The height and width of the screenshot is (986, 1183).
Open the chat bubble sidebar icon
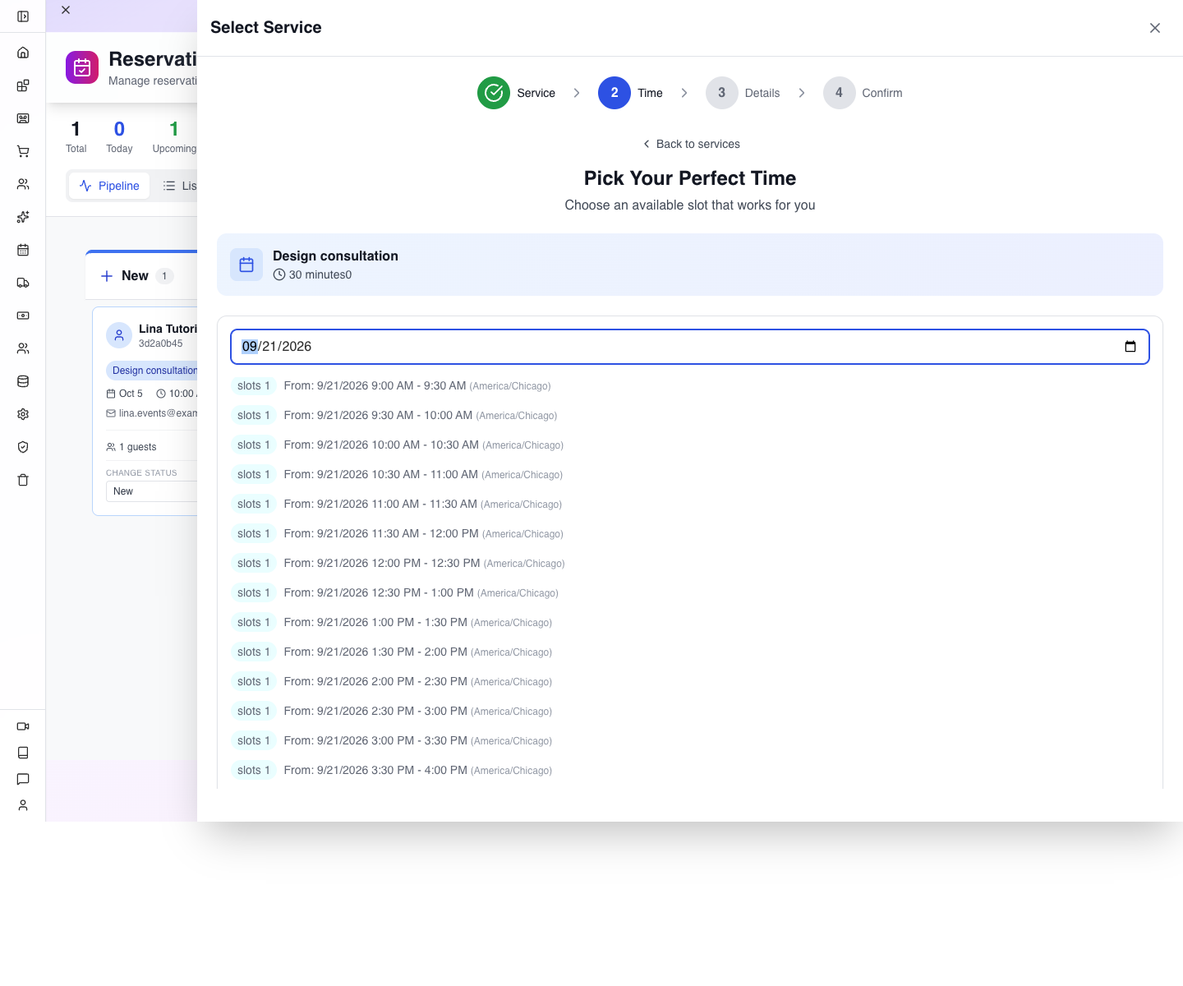pos(23,779)
